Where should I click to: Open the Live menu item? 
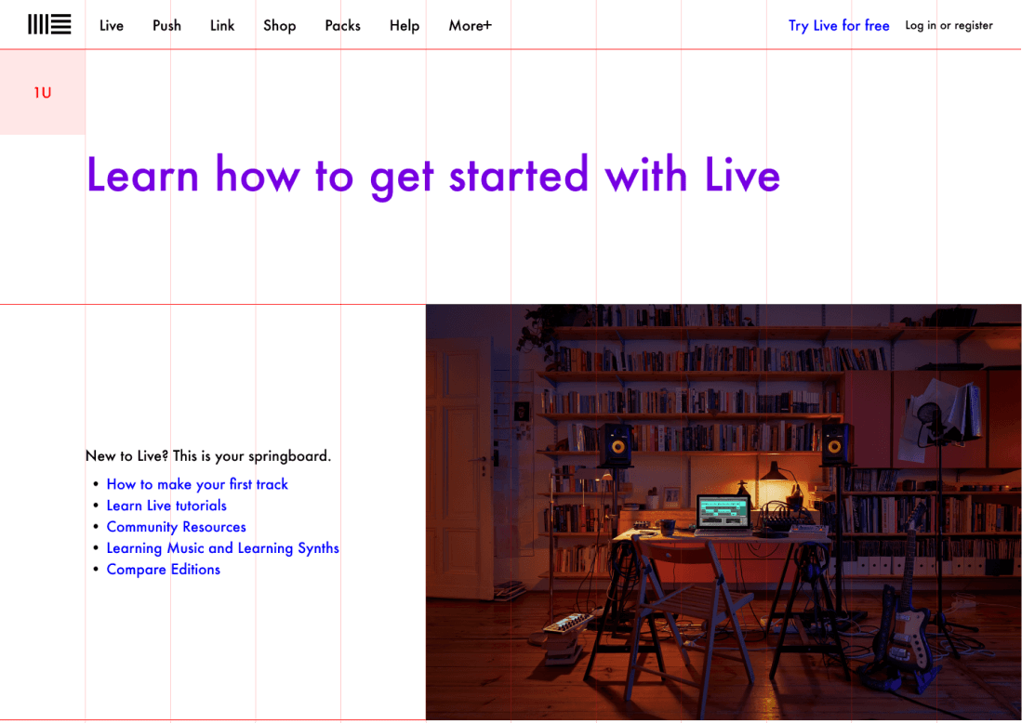coord(112,25)
